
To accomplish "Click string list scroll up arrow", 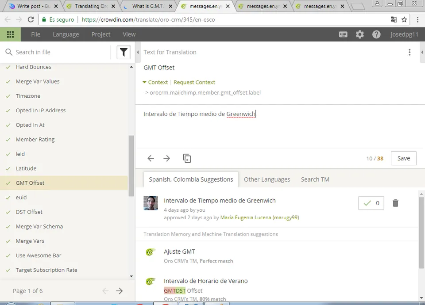I will [131, 67].
